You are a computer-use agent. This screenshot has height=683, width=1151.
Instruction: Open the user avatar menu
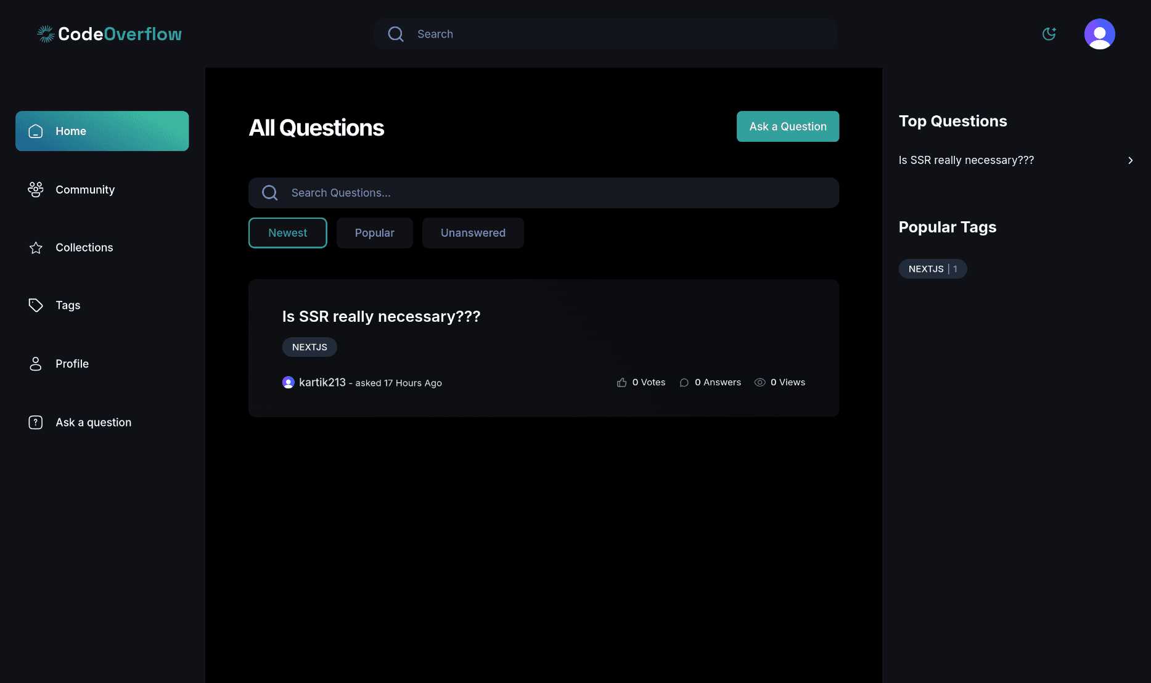click(1099, 34)
